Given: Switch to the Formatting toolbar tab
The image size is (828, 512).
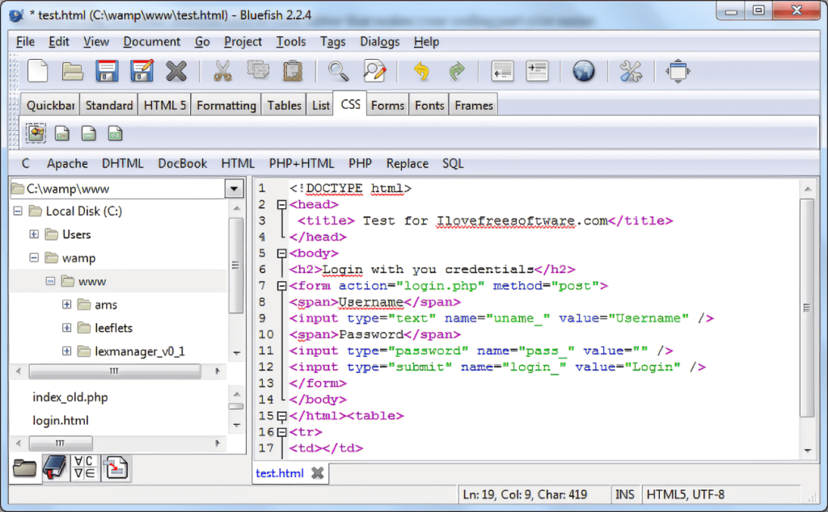Looking at the screenshot, I should [x=226, y=106].
